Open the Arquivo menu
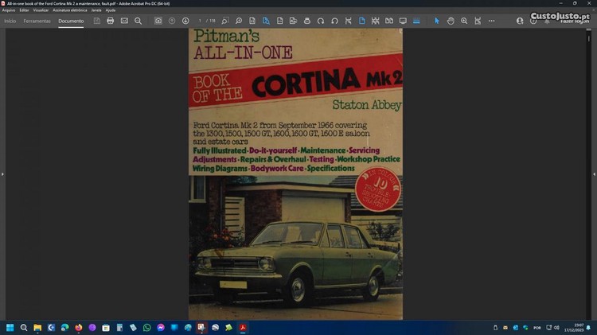Screen dimensions: 597x335 [9, 10]
